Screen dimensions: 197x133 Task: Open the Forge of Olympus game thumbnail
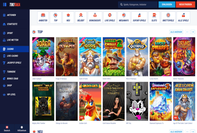[67, 57]
